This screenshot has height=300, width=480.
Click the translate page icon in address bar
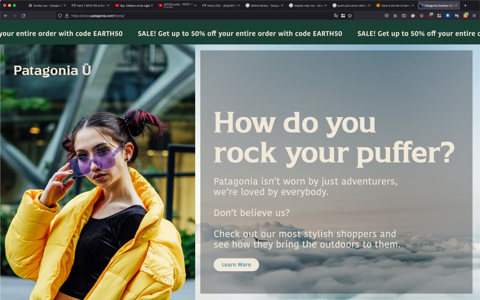[x=336, y=16]
